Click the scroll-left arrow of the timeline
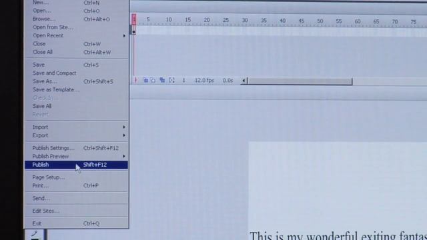 [244, 81]
